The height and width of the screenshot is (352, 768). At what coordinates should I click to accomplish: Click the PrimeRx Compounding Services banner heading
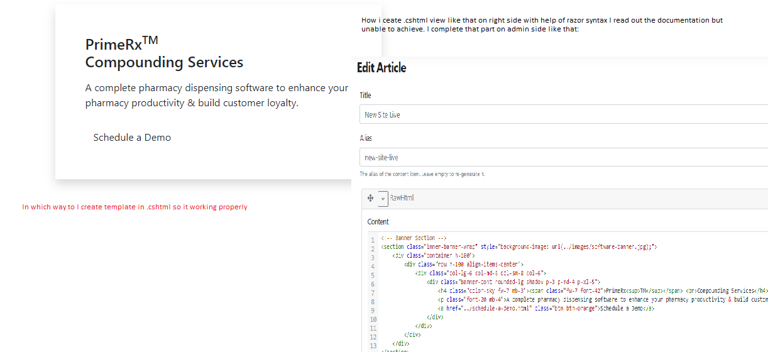[164, 53]
